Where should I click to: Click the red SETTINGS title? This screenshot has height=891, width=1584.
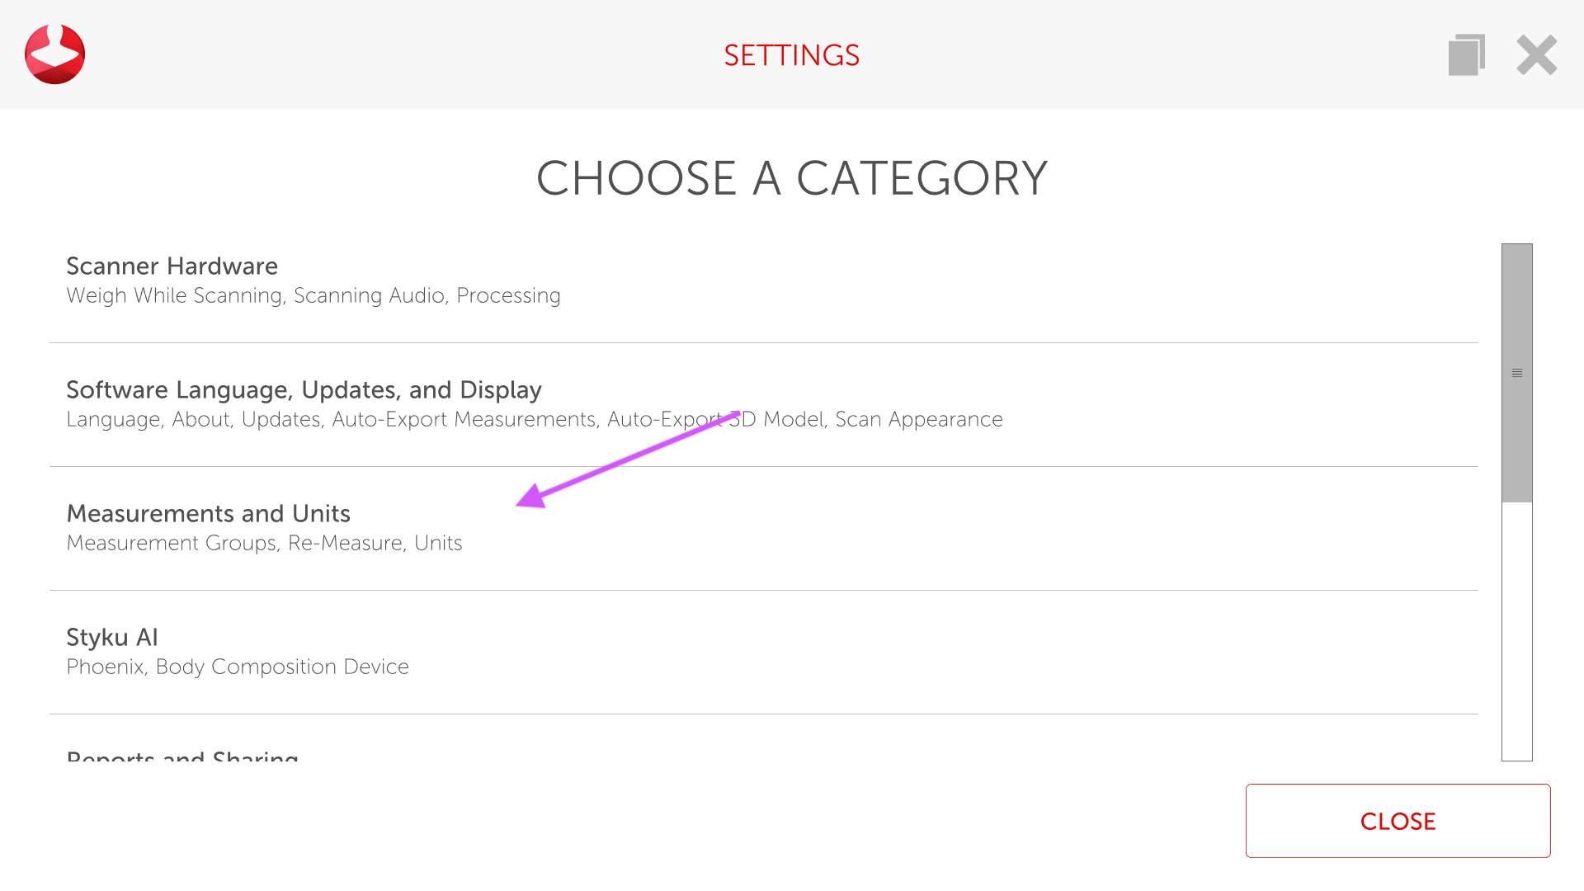click(x=791, y=55)
